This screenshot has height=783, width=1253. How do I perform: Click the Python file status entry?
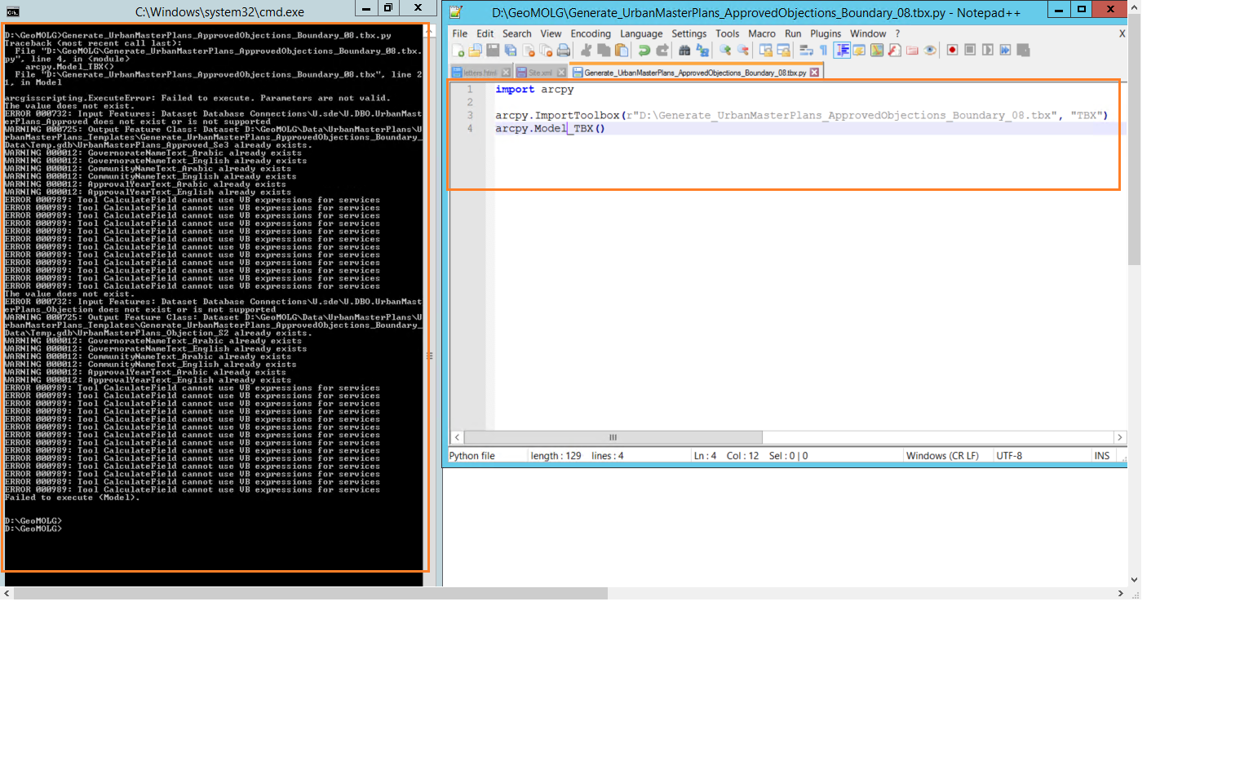pyautogui.click(x=472, y=456)
